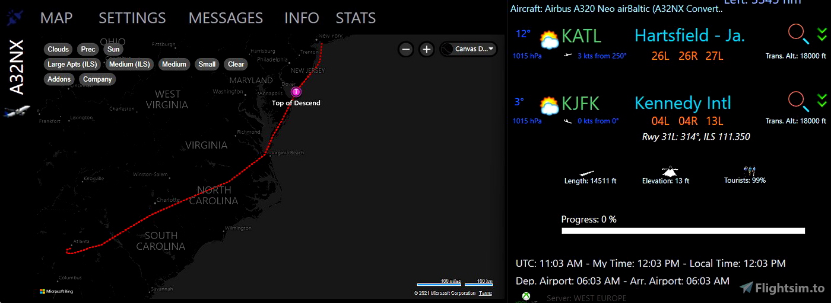Click KATL temperature 12°
The height and width of the screenshot is (303, 831).
point(523,34)
